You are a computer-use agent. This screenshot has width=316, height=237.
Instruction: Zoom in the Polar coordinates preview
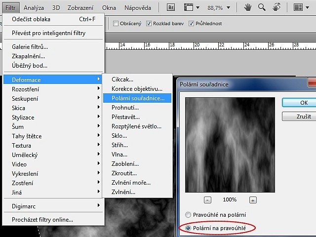[x=253, y=200]
